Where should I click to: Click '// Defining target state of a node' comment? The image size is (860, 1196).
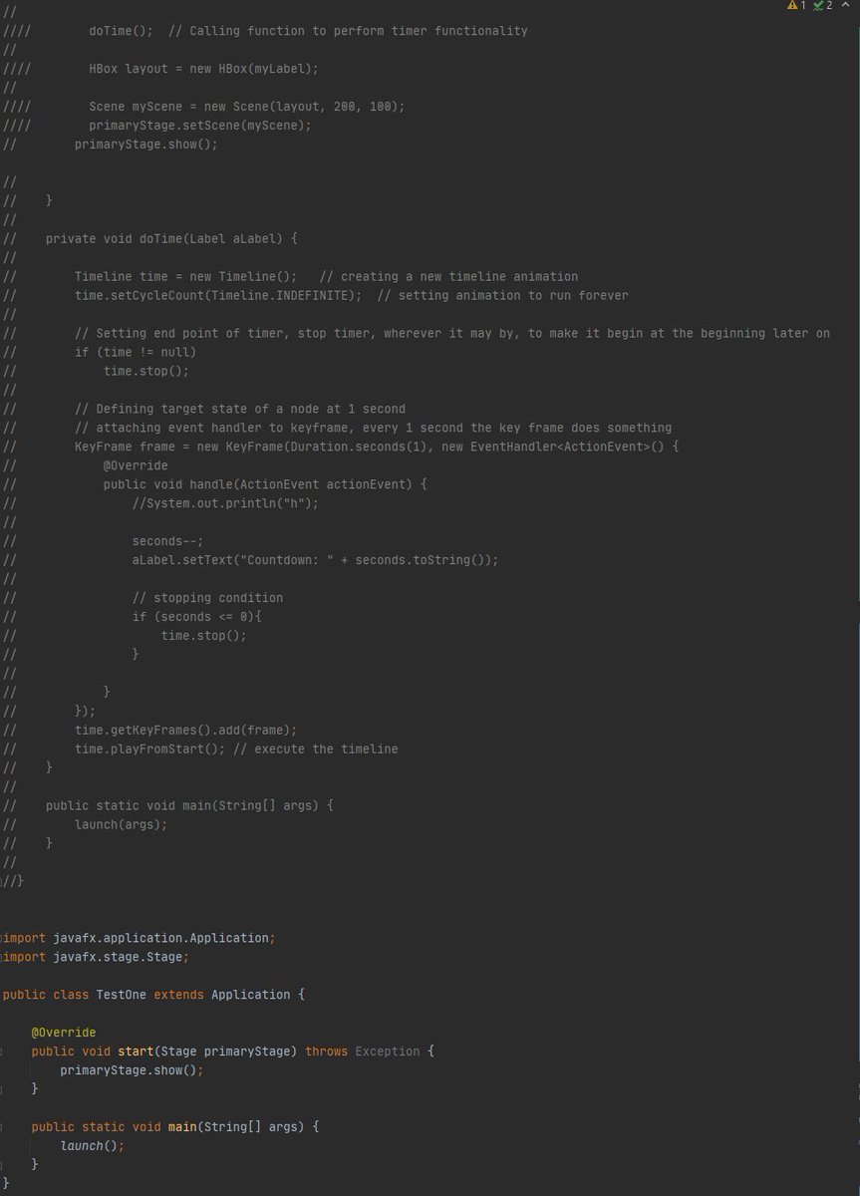point(240,410)
